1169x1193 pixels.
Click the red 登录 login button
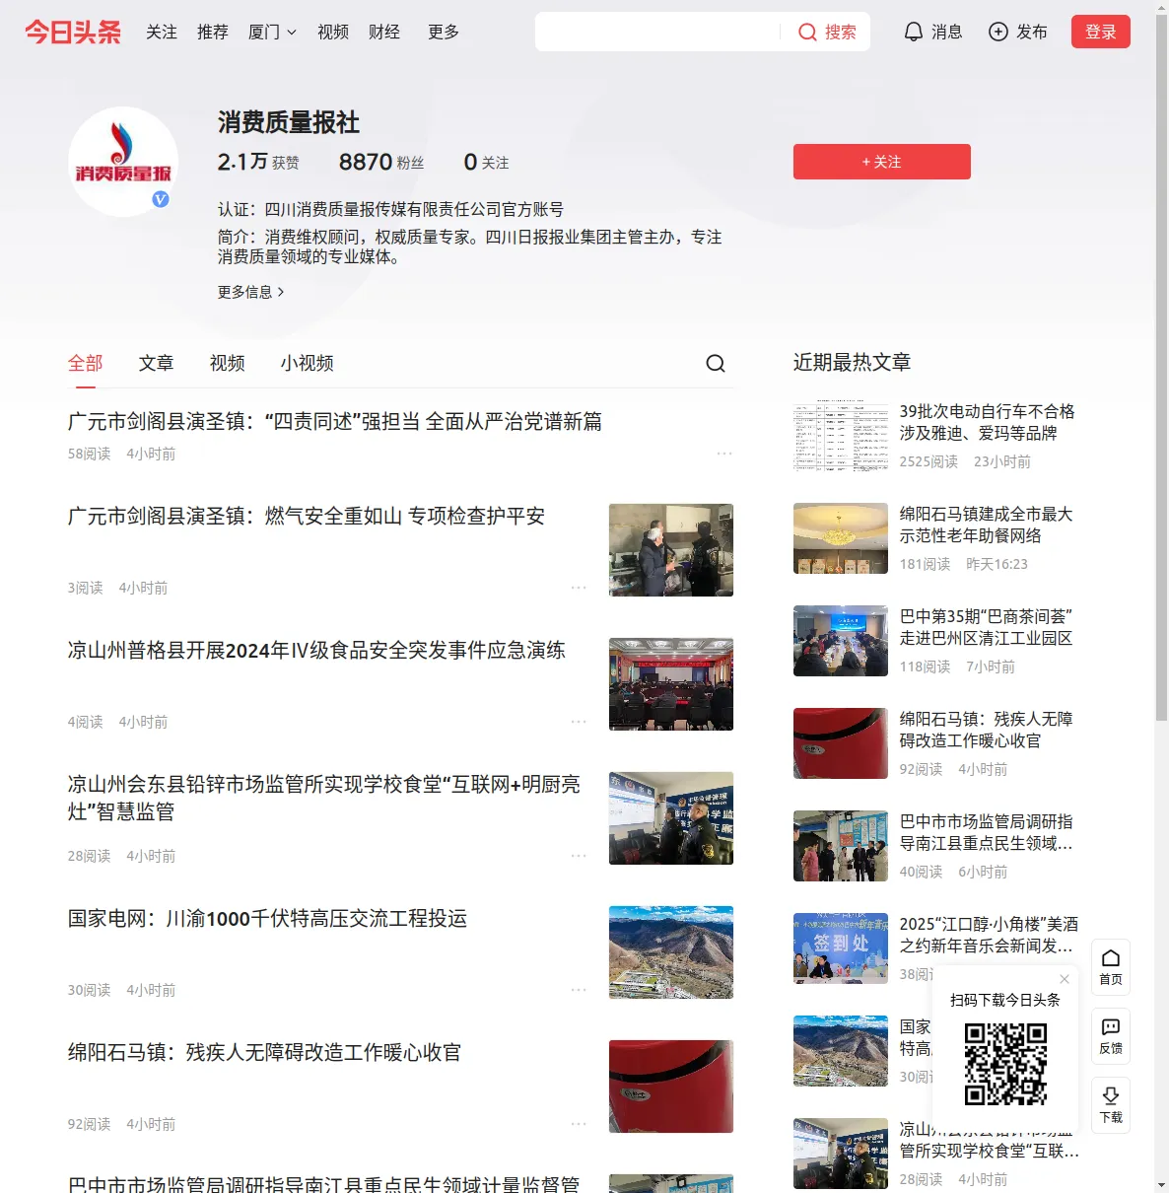tap(1100, 32)
